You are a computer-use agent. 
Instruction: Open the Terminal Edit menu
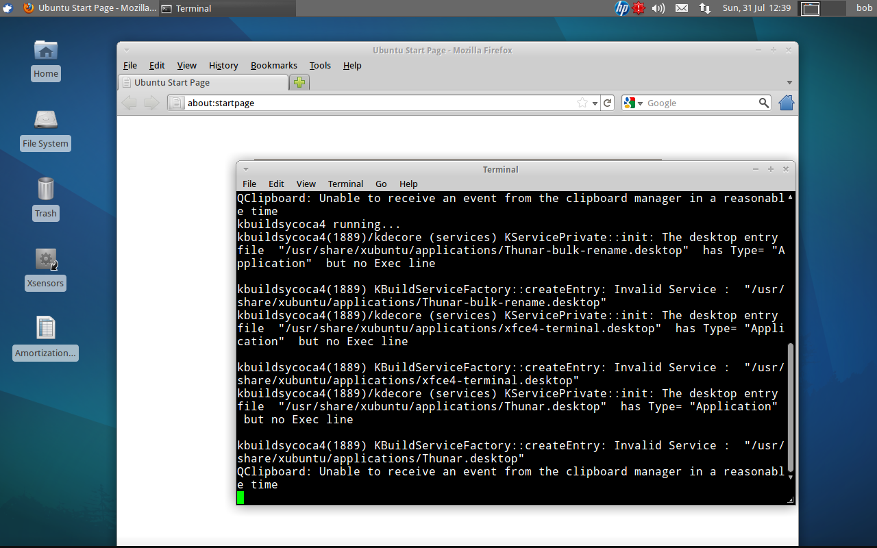click(x=276, y=184)
